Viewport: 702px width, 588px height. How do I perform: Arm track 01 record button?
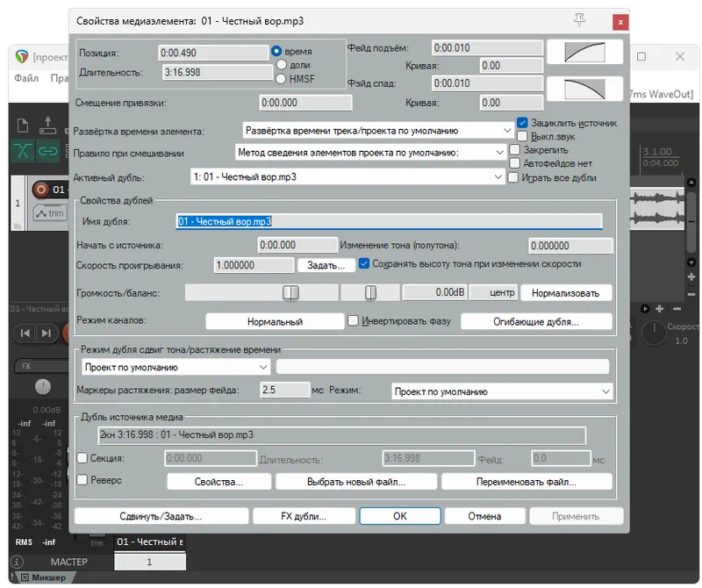point(40,190)
